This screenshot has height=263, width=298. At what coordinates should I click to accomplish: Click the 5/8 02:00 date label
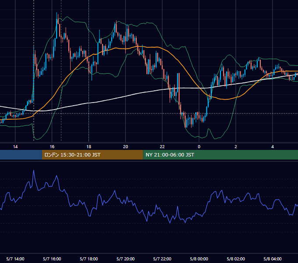tap(236, 259)
